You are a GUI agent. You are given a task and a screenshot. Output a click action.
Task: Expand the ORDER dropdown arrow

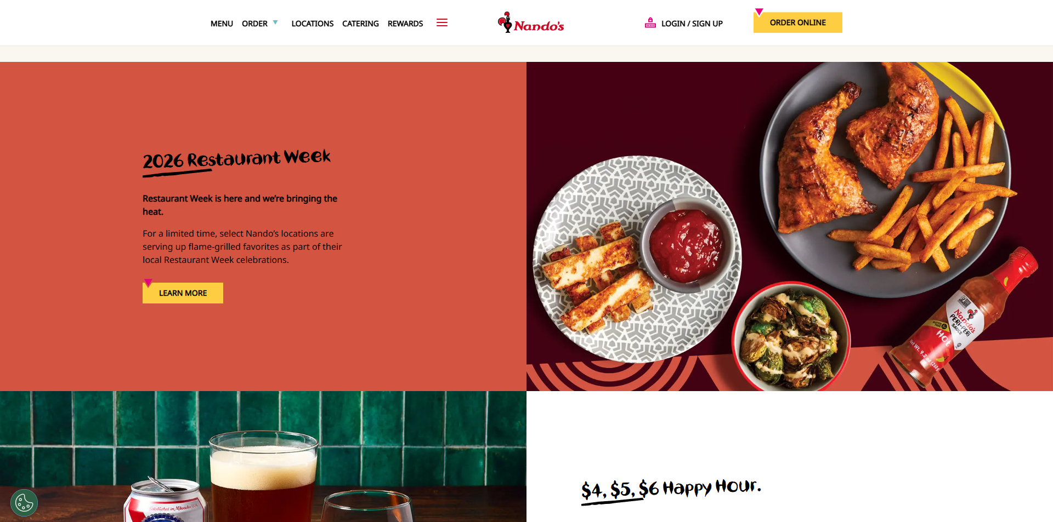coord(275,22)
